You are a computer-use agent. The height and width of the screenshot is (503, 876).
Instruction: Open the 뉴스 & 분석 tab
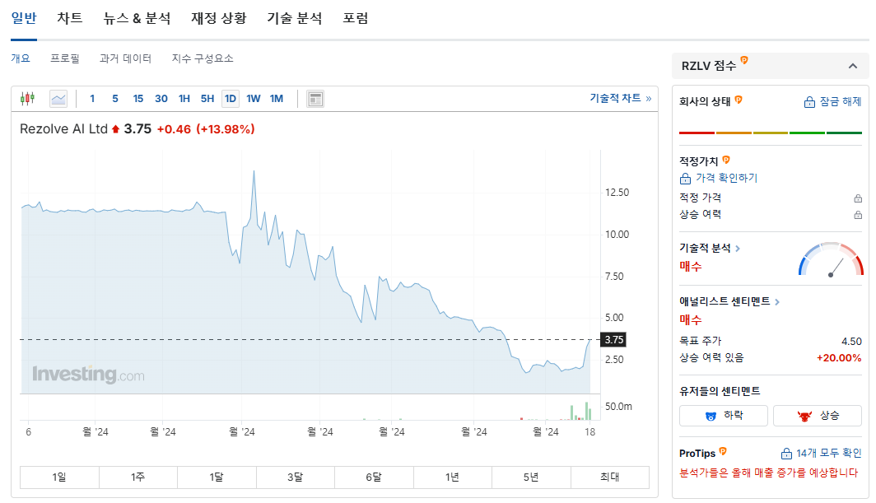click(x=137, y=18)
